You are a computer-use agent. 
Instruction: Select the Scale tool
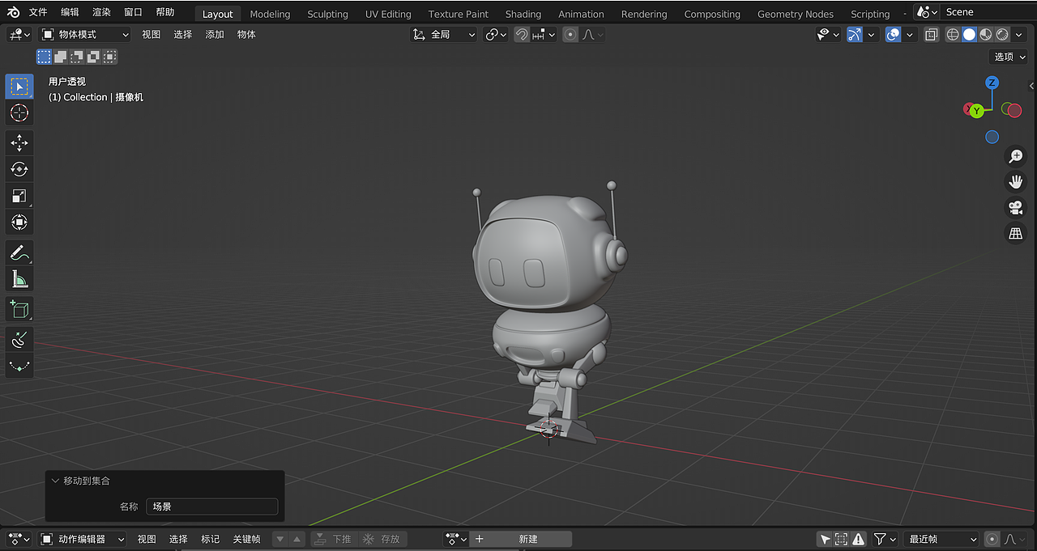pos(19,196)
